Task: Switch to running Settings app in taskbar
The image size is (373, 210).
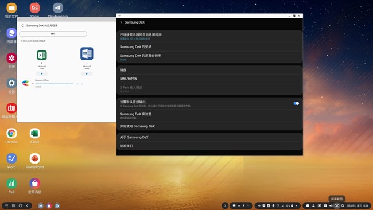Action: (x=57, y=205)
